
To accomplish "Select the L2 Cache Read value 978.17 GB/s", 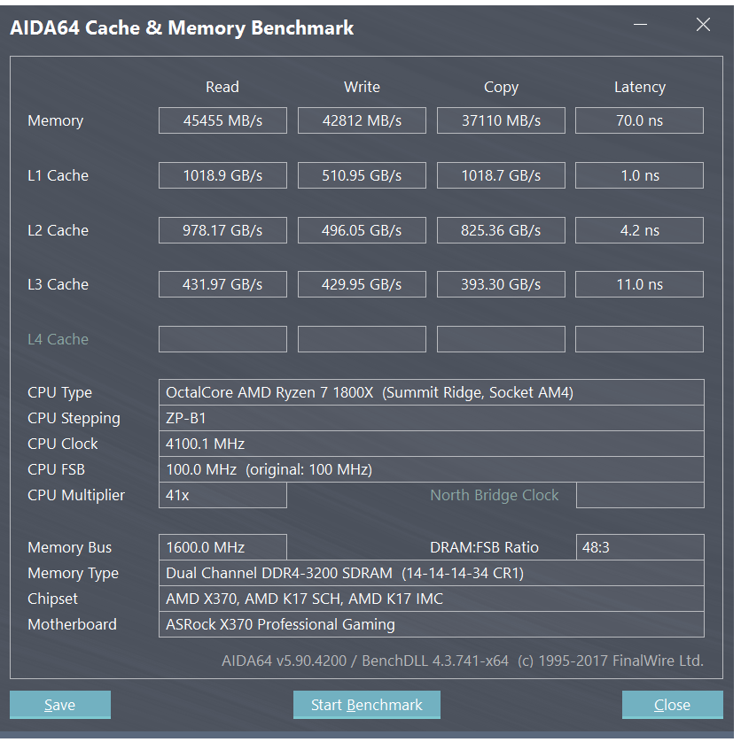I will pyautogui.click(x=222, y=230).
